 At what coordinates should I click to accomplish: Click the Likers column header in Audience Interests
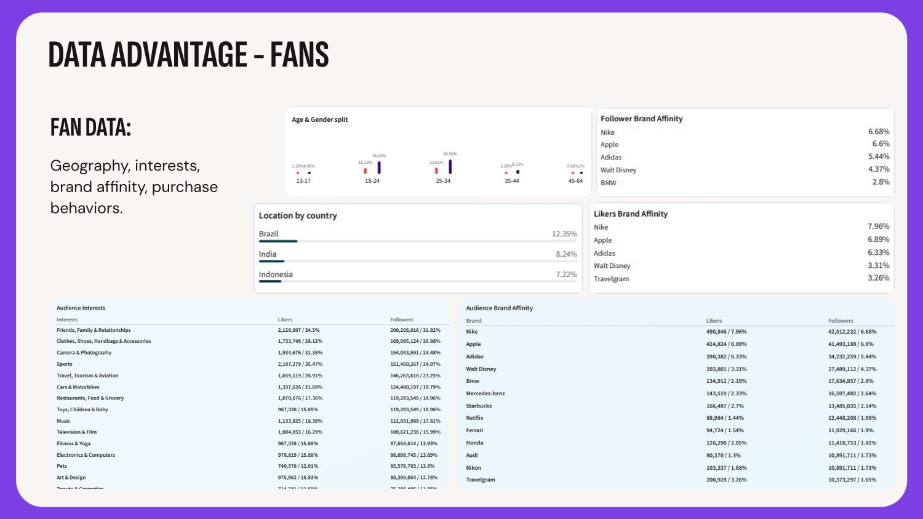click(285, 320)
